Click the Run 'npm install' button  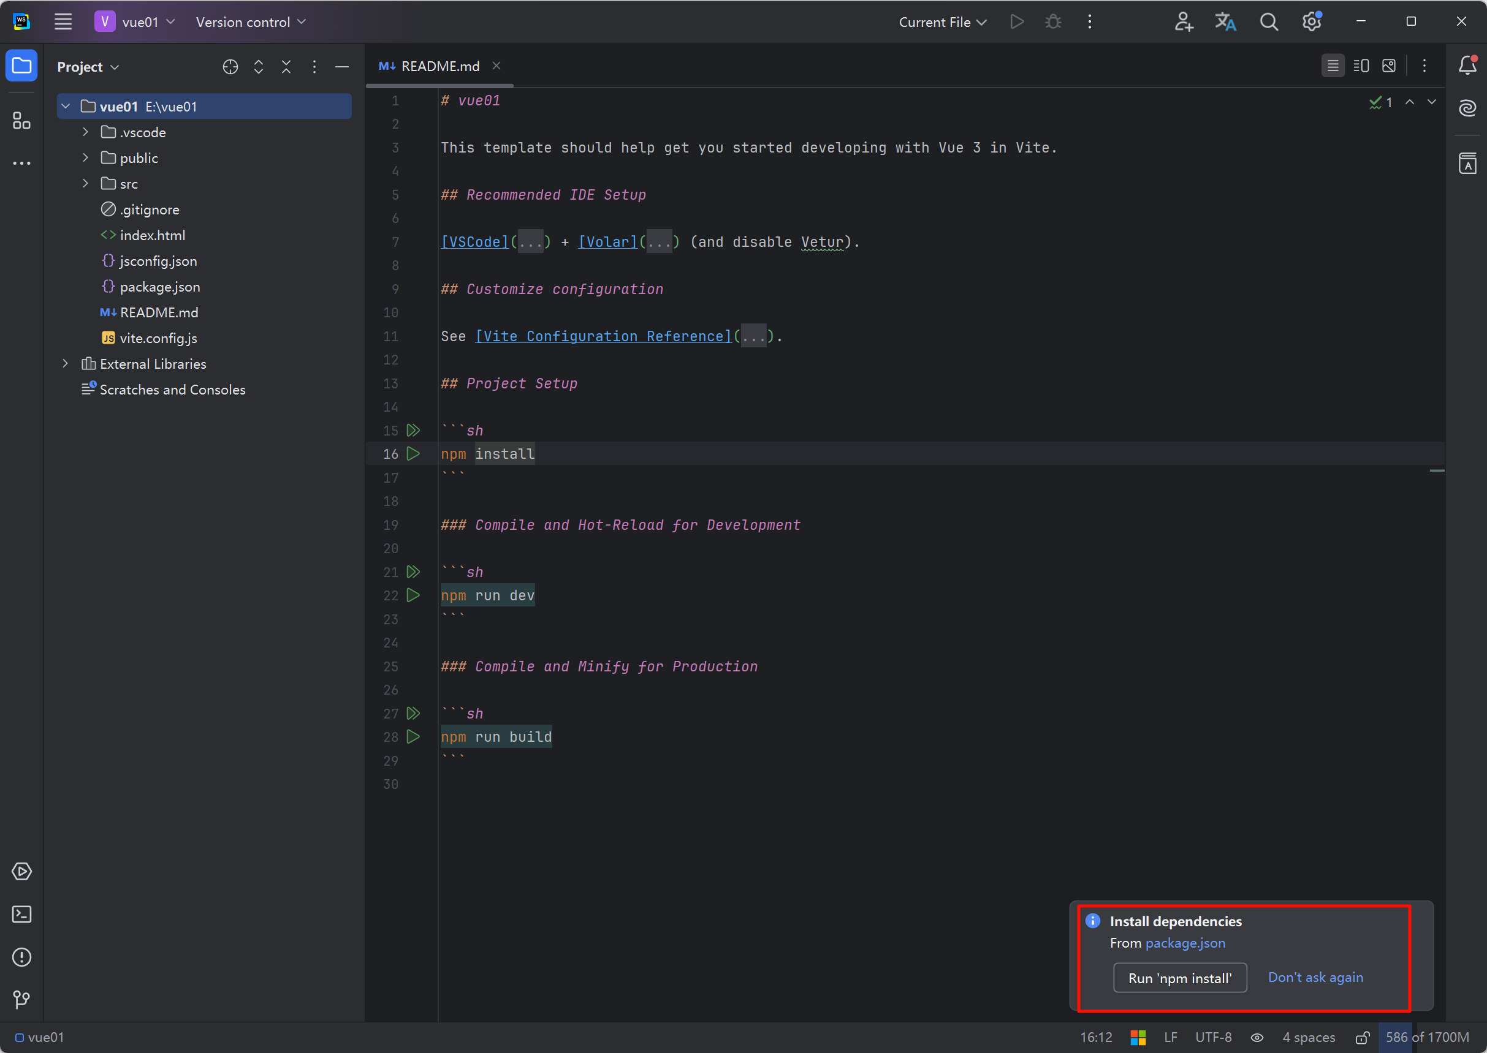[1179, 978]
